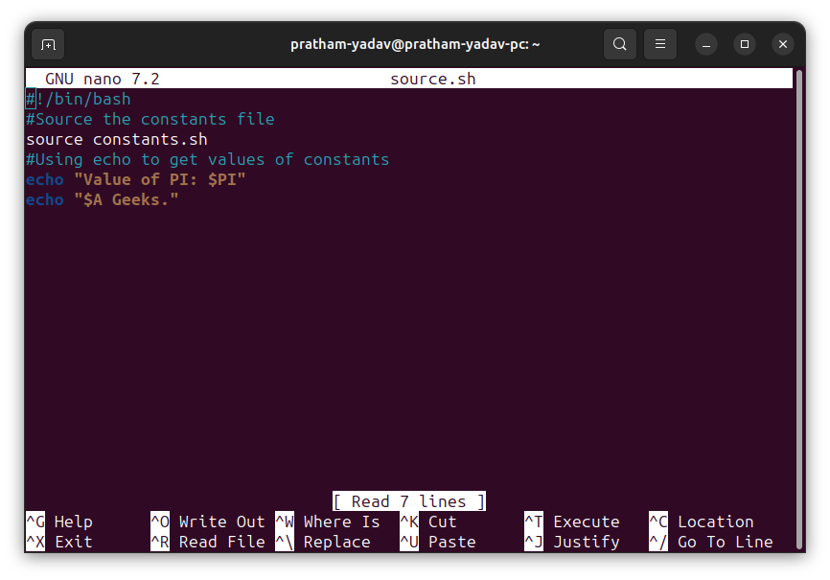Screen dimensions: 830x580
Task: Open the hamburger menu in title bar
Action: [x=660, y=44]
